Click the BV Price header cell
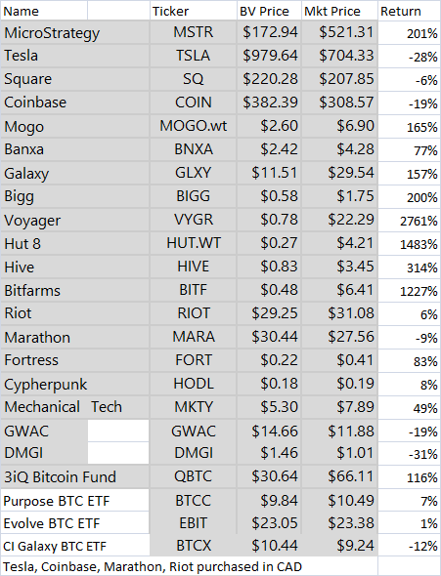441x576 pixels. 269,11
